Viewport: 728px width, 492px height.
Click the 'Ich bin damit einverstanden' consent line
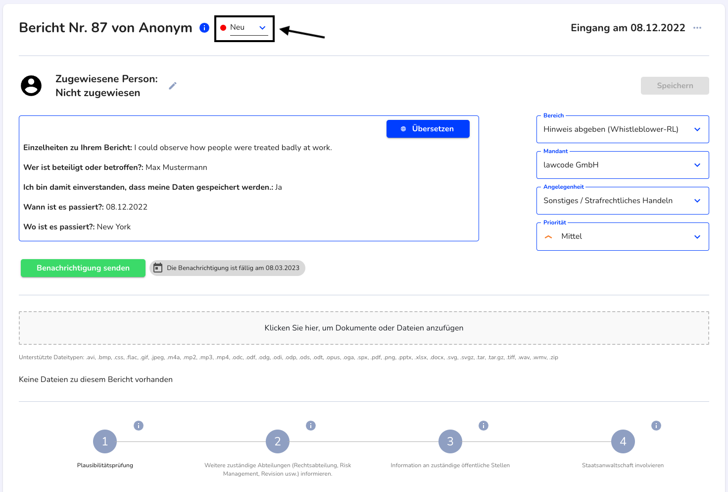[152, 187]
